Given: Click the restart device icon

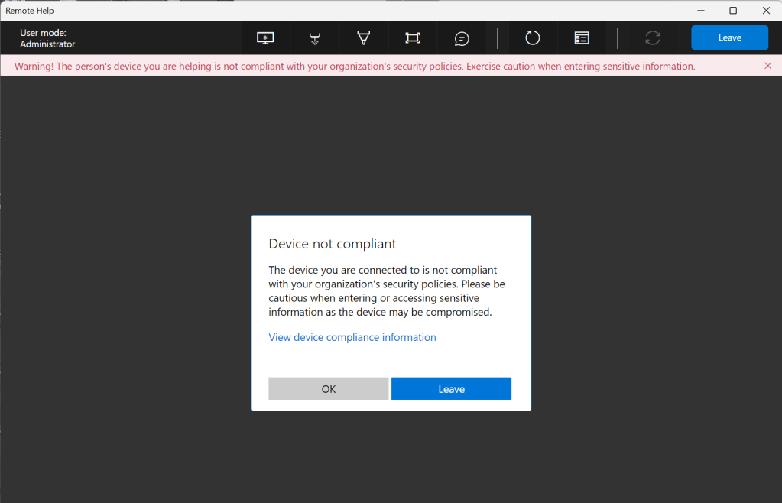Looking at the screenshot, I should (533, 38).
